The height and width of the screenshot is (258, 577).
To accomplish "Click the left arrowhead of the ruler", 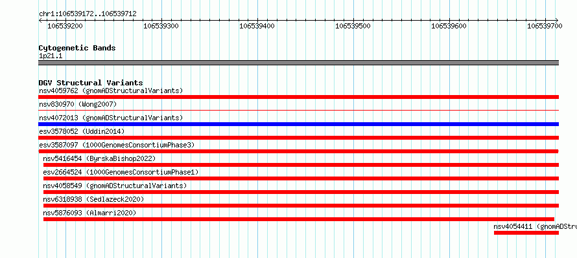I will point(40,20).
